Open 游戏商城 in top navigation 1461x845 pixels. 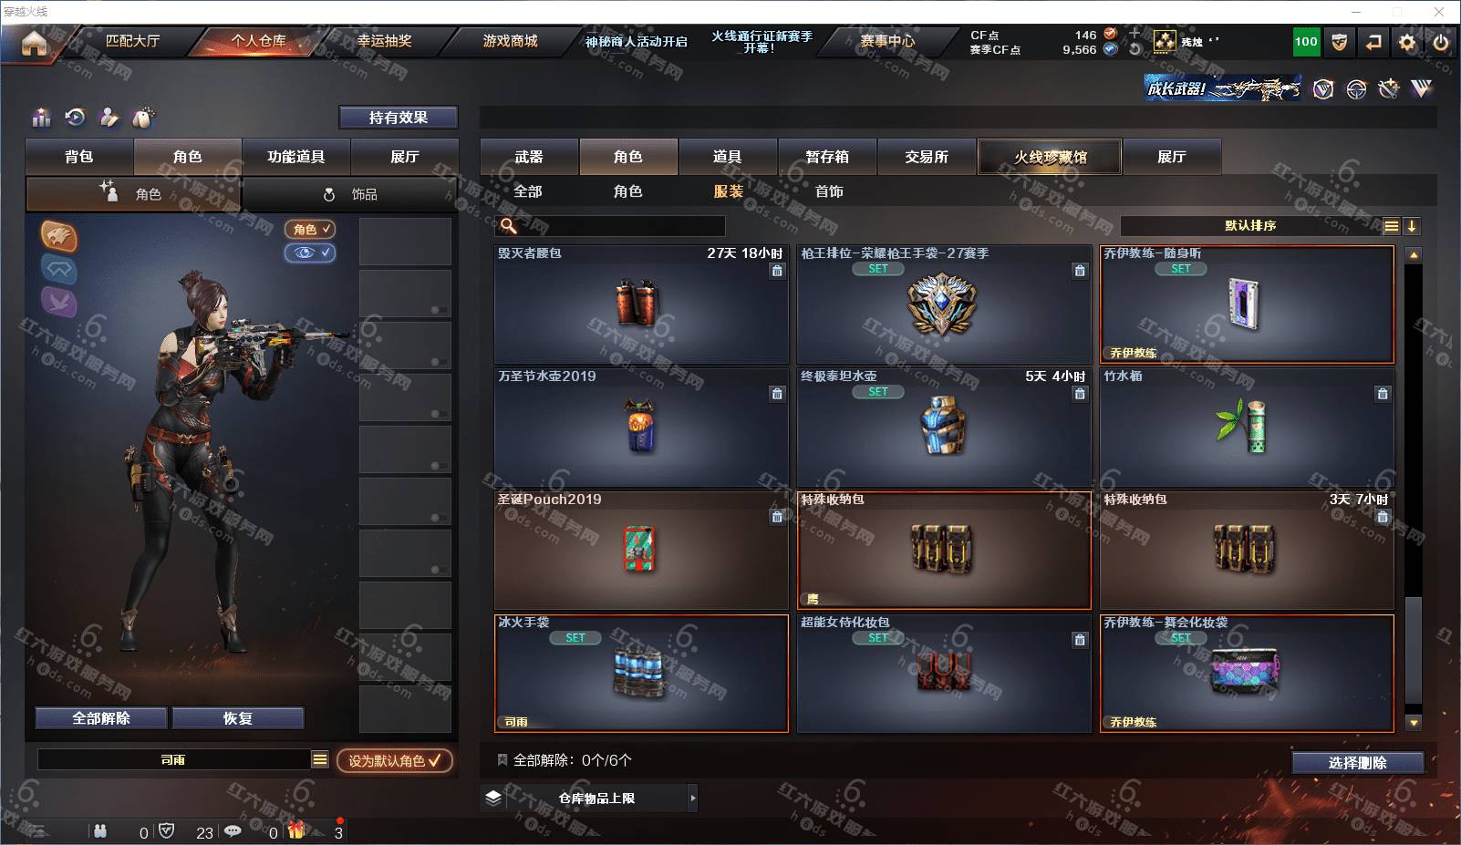510,41
